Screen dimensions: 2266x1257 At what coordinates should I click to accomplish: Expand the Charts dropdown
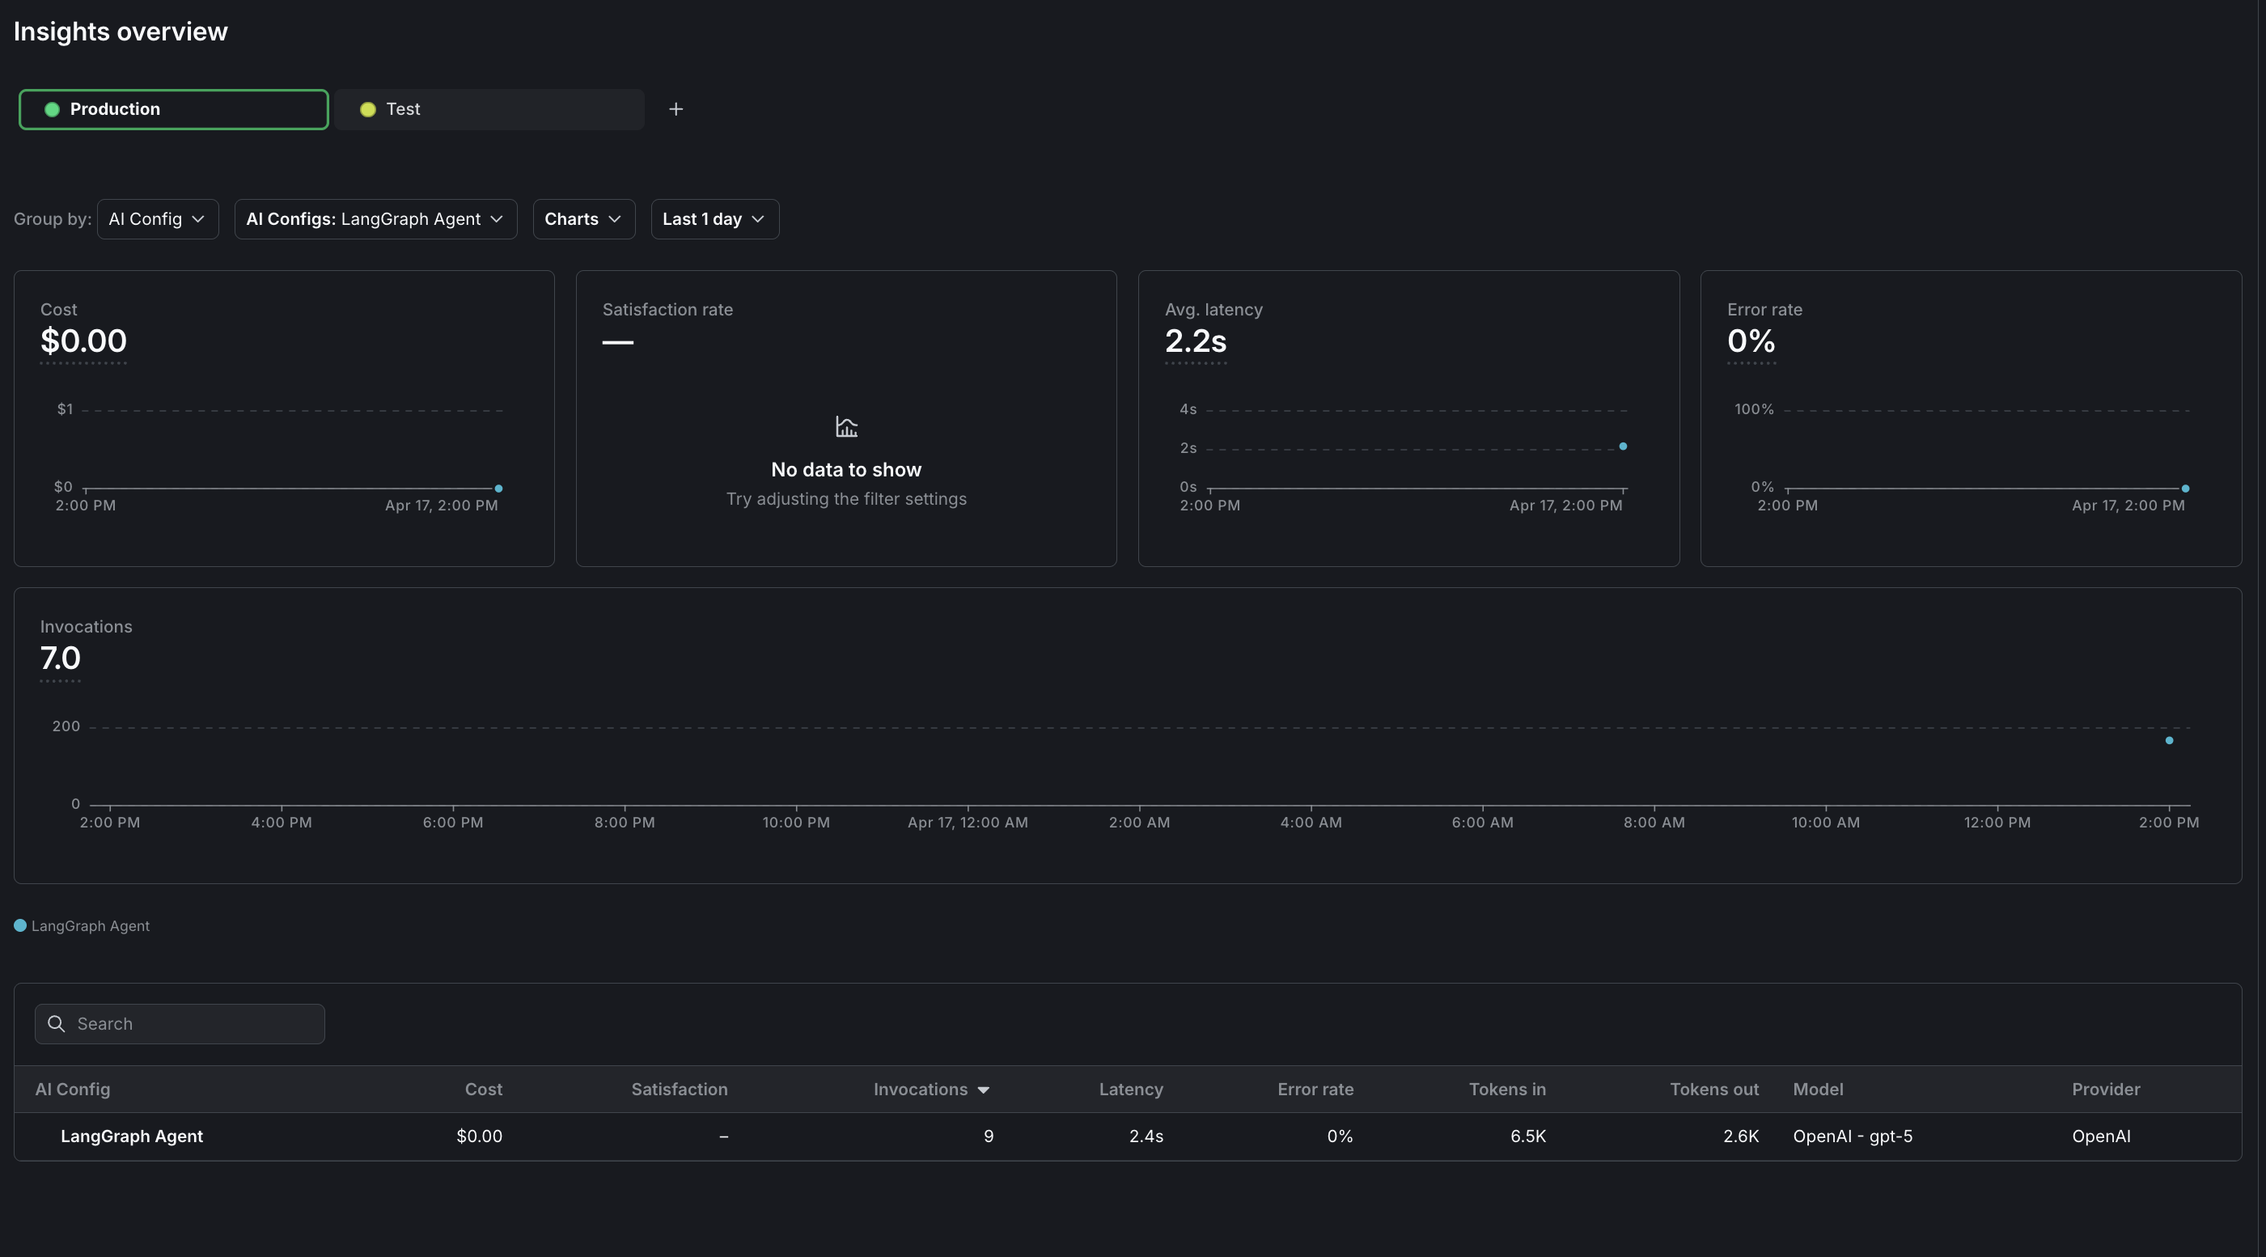(x=582, y=219)
